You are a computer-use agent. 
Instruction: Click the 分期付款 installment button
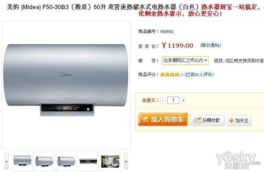[x=207, y=120]
